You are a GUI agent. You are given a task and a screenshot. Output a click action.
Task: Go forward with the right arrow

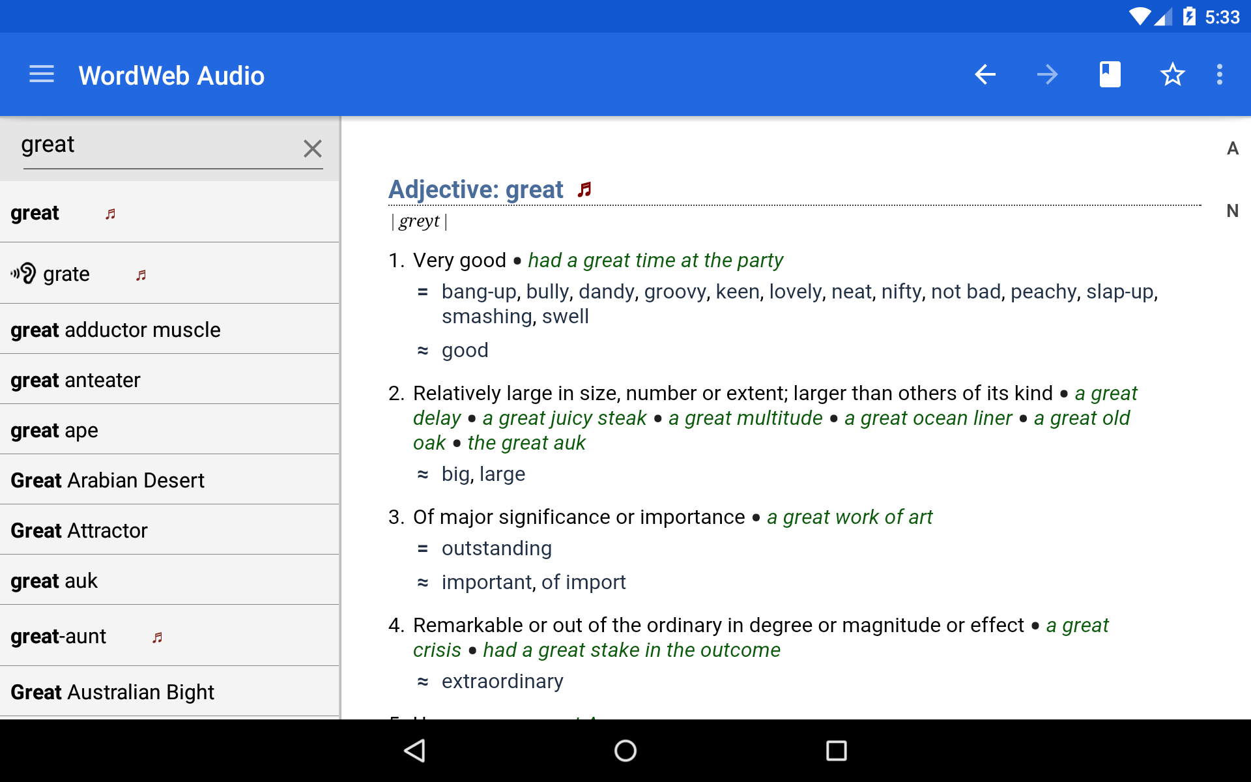[x=1048, y=74]
